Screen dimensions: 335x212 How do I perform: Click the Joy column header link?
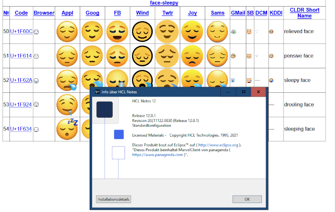pos(193,13)
